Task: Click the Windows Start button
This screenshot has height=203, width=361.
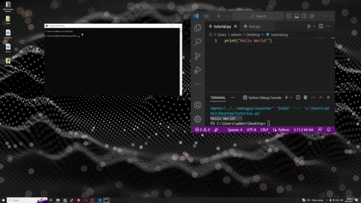Action: (3, 200)
